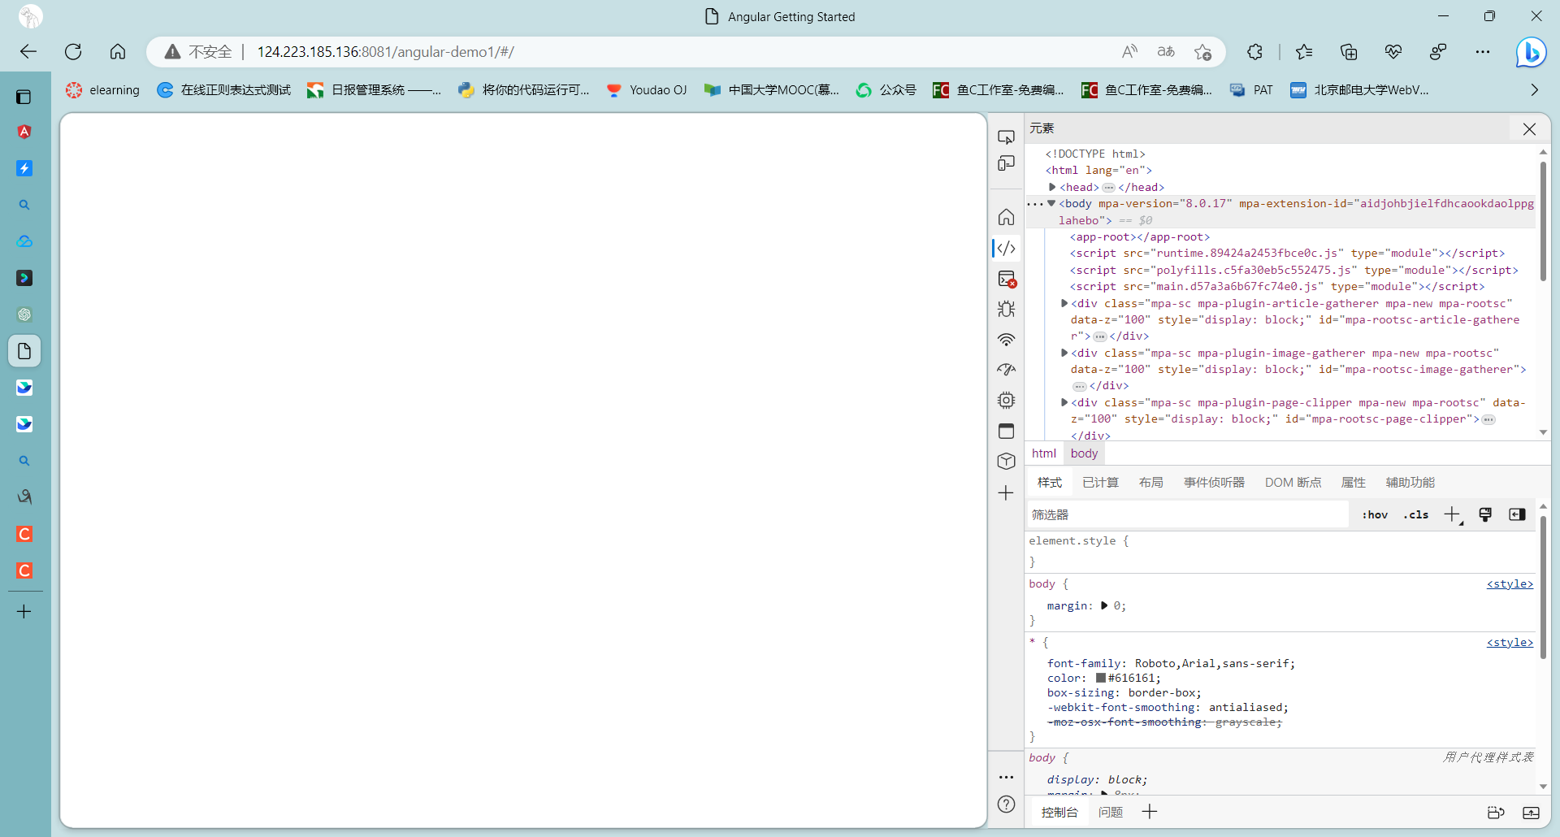Open the 控制台 console drawer tab
The image size is (1560, 837).
[1059, 812]
